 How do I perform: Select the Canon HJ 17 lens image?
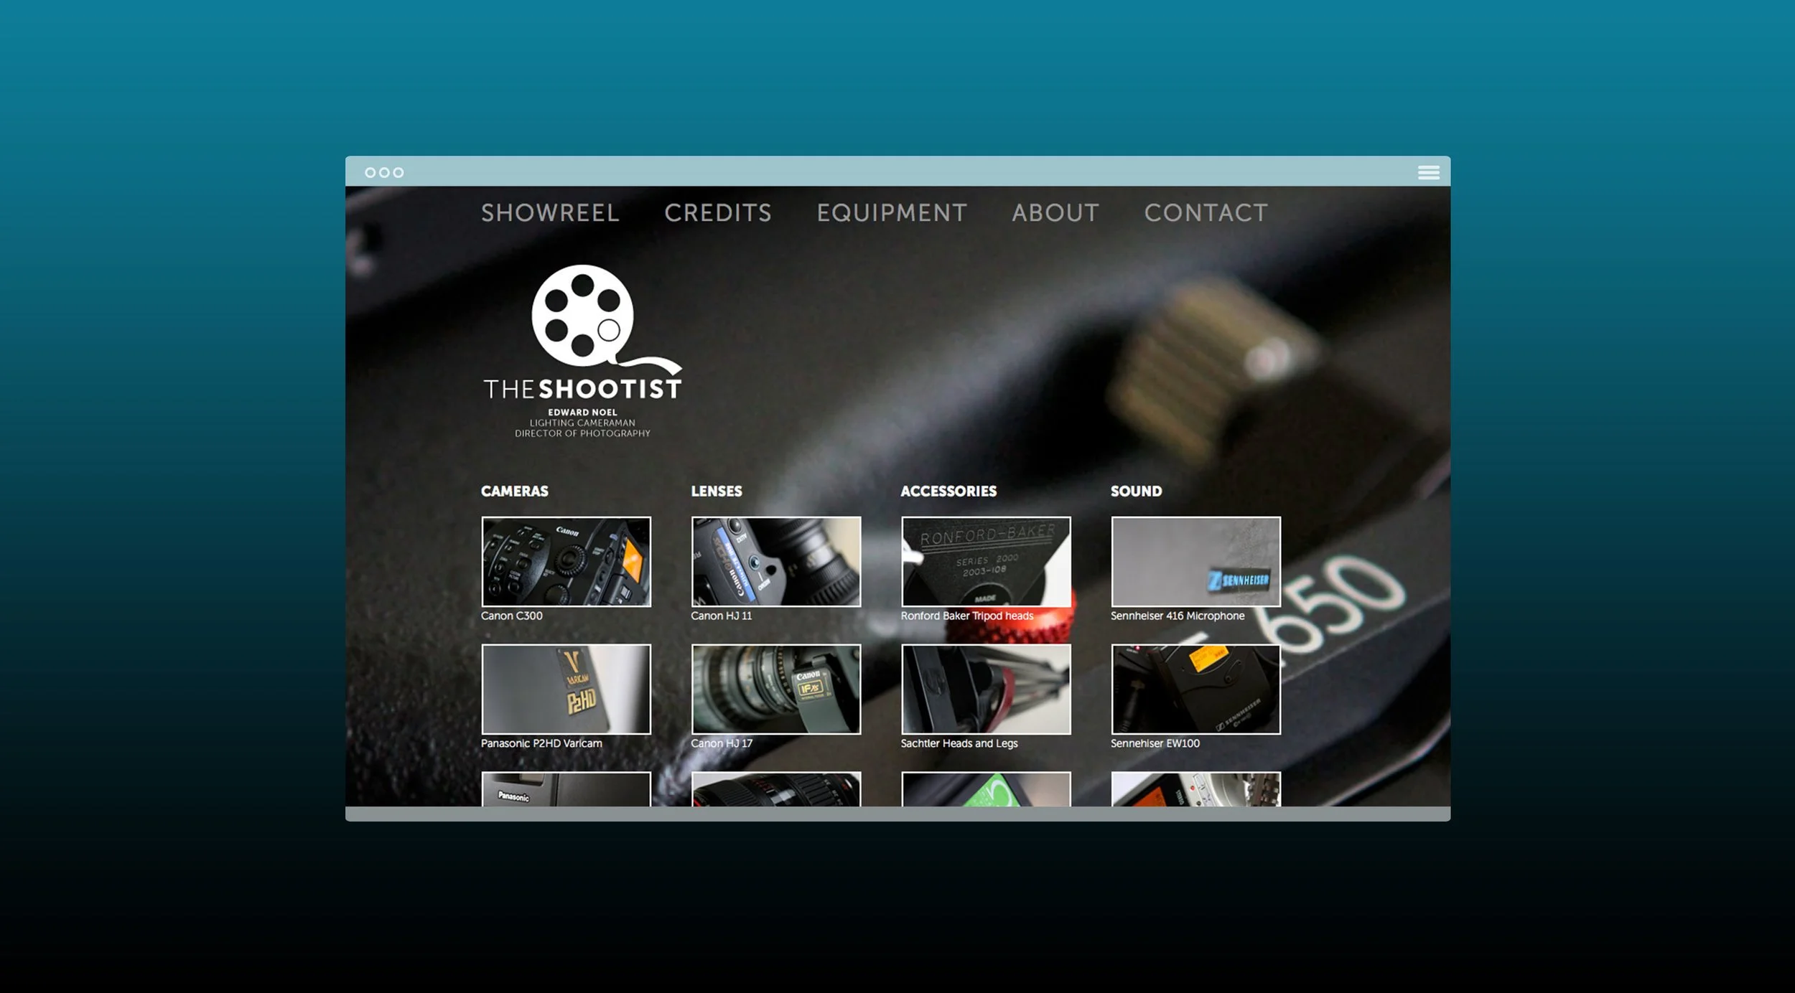coord(775,689)
